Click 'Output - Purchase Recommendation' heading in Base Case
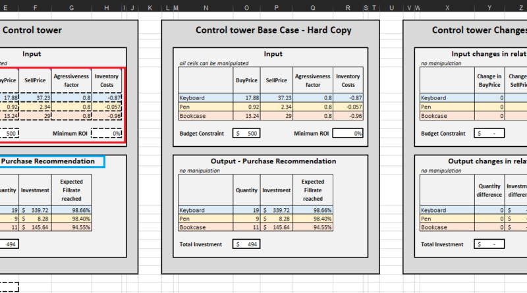Screen dimensions: 527x293 (x=273, y=161)
